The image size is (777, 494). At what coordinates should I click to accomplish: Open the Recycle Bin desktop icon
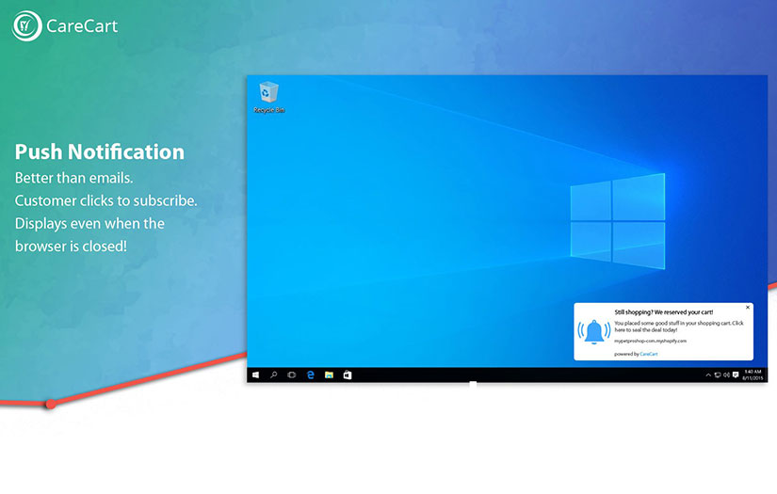(x=269, y=98)
